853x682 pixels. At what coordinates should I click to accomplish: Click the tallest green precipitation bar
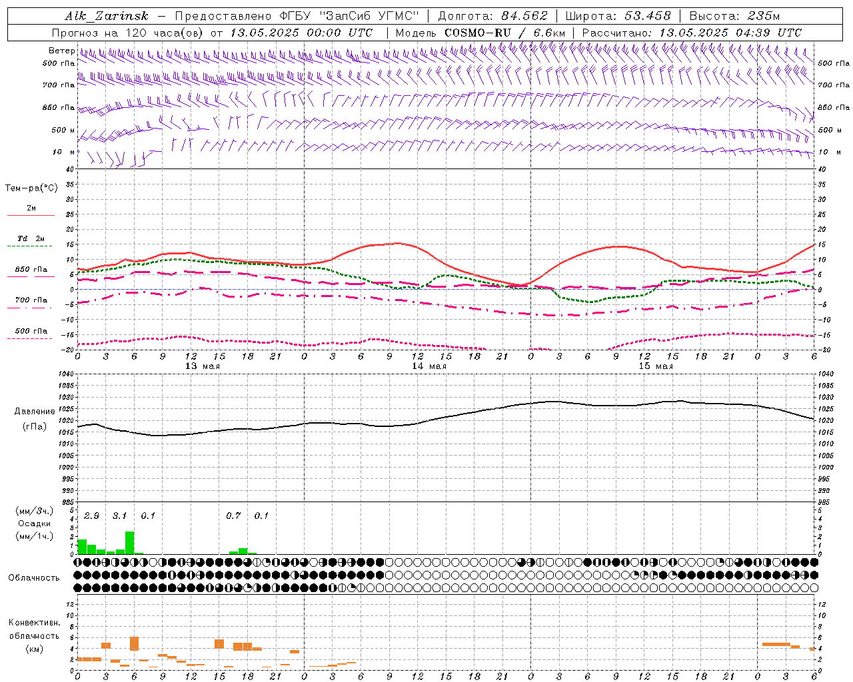click(x=130, y=543)
